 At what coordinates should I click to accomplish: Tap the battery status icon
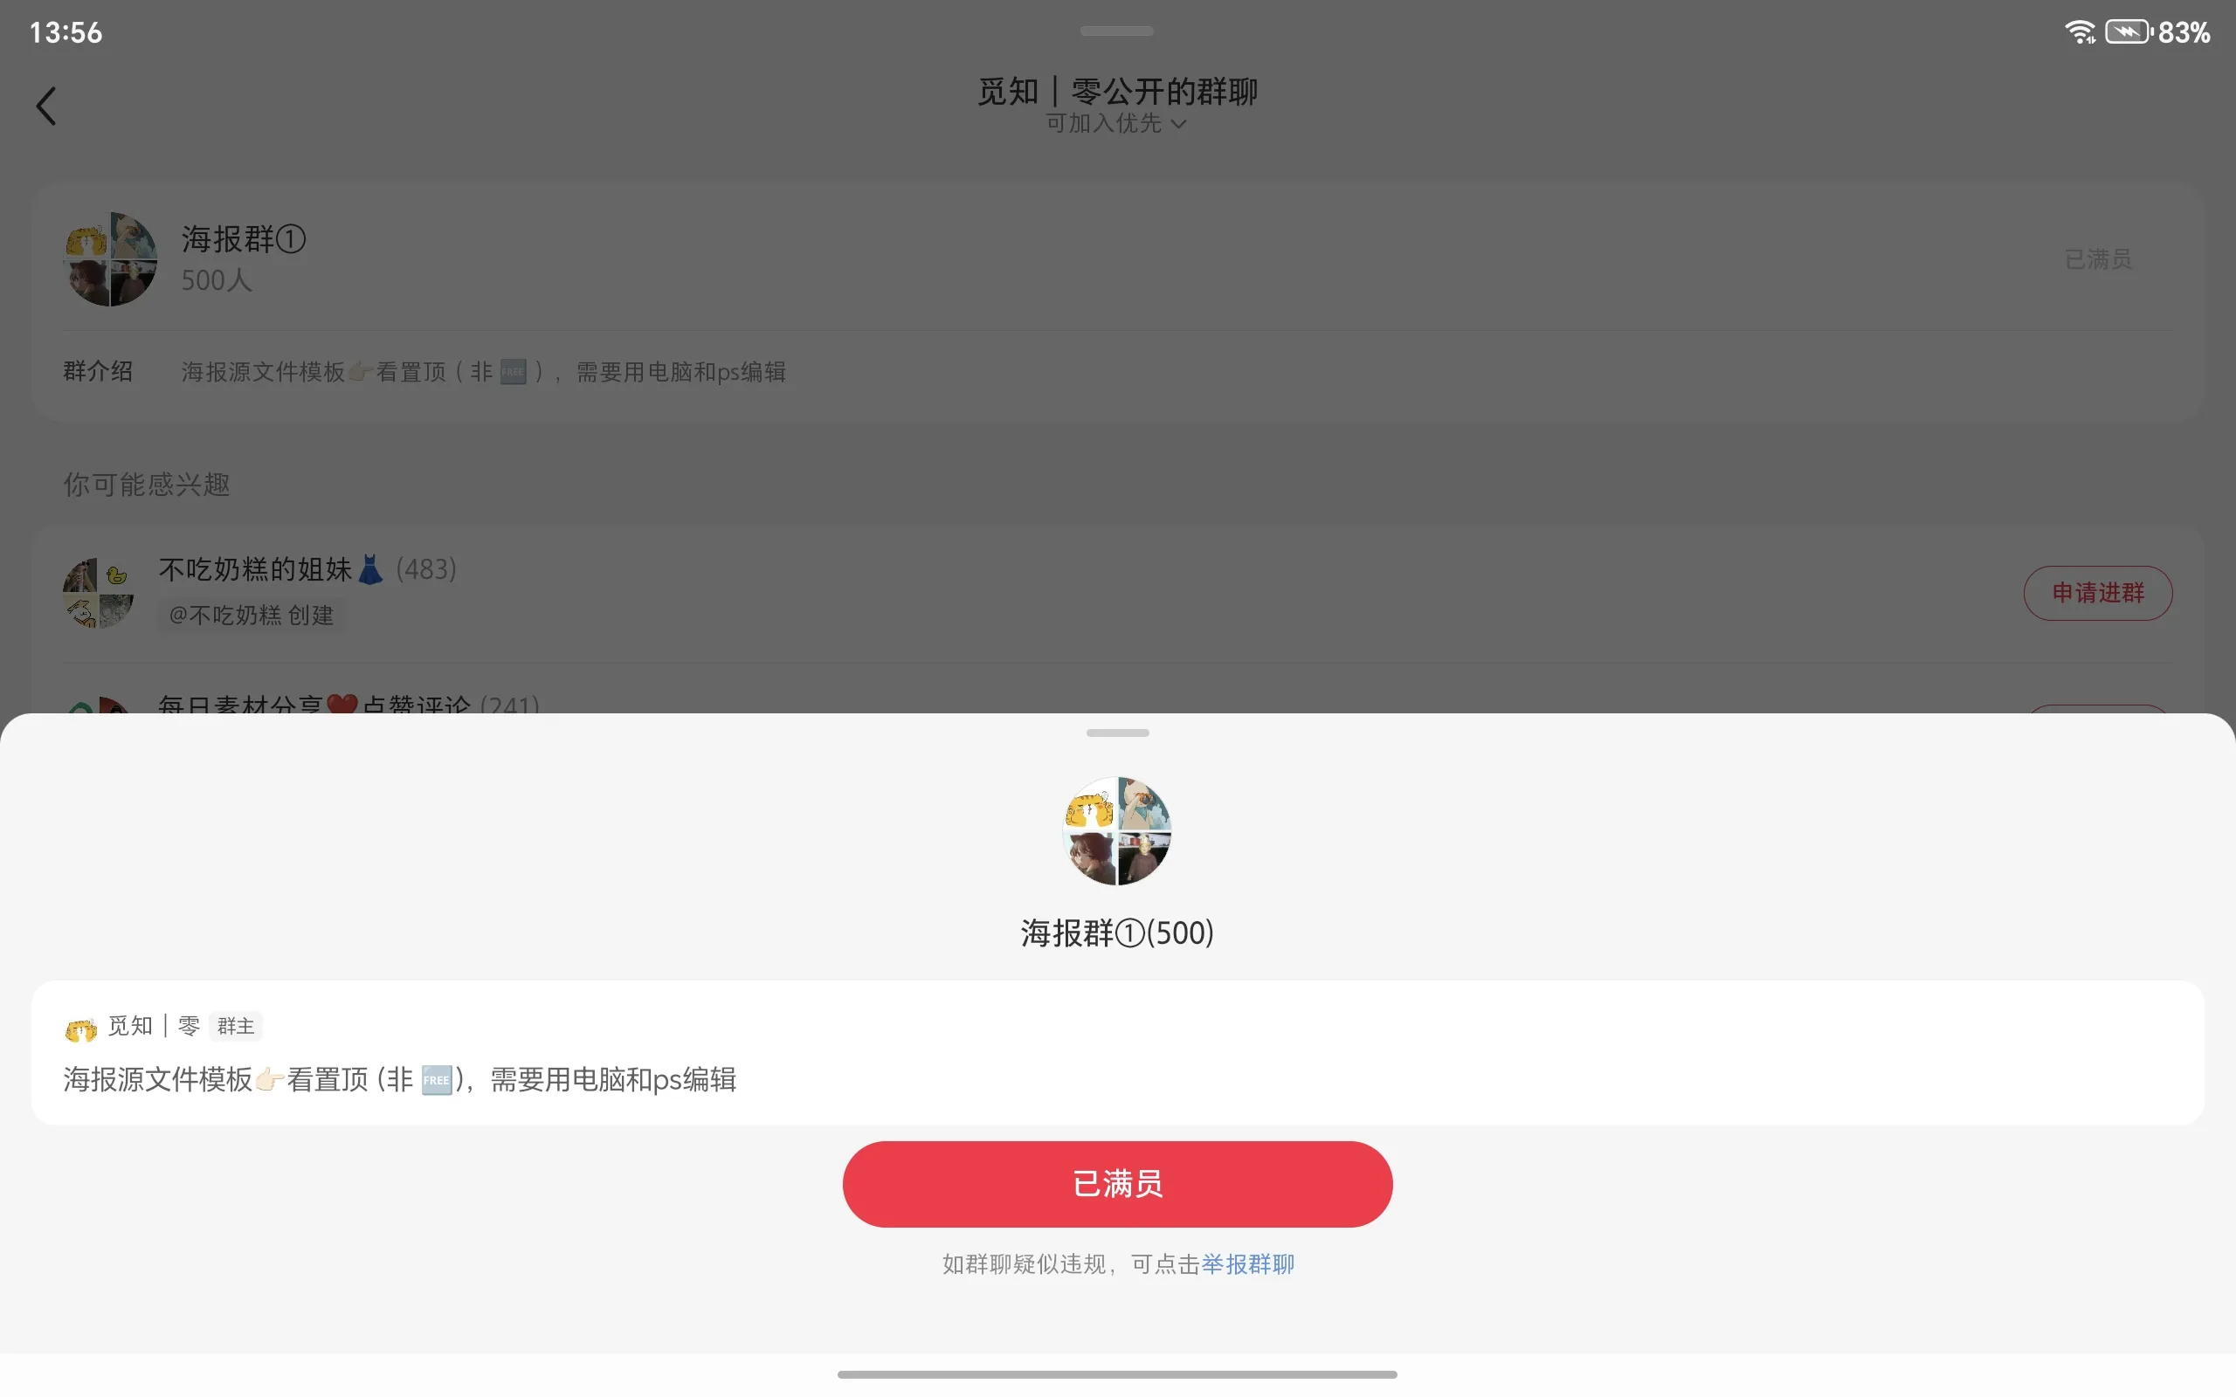tap(2129, 32)
